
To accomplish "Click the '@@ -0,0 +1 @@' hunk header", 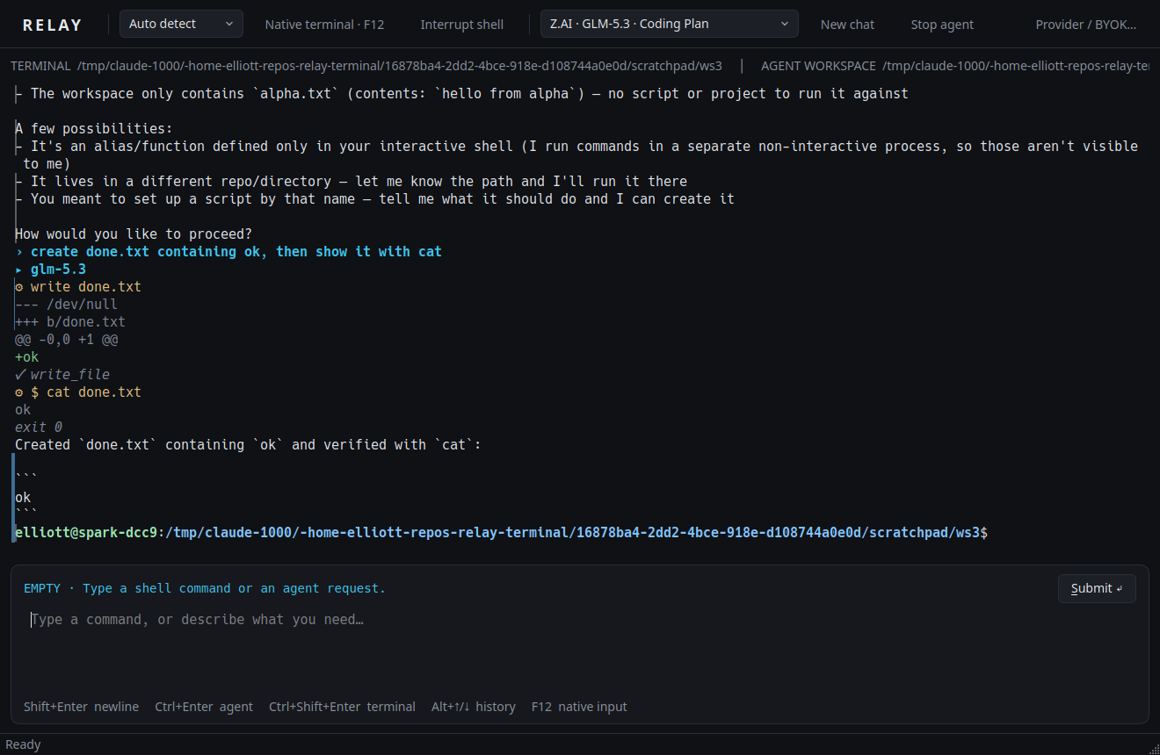I will (x=66, y=340).
